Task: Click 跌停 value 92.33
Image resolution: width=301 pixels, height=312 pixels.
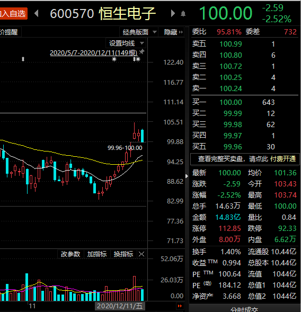Action: point(287,228)
